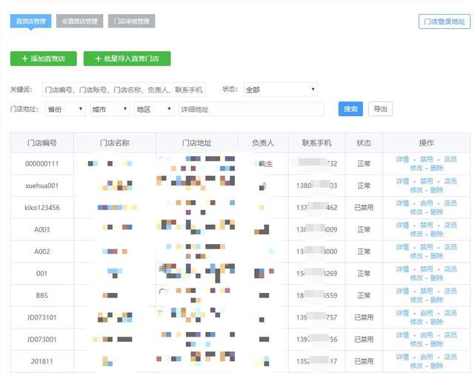The width and height of the screenshot is (474, 375).
Task: Open the 门店审核管理 tab
Action: click(x=132, y=21)
